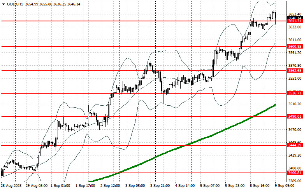Open the chart menu triangle beside GOLD,H1
Image resolution: width=304 pixels, height=190 pixels.
pyautogui.click(x=4, y=4)
